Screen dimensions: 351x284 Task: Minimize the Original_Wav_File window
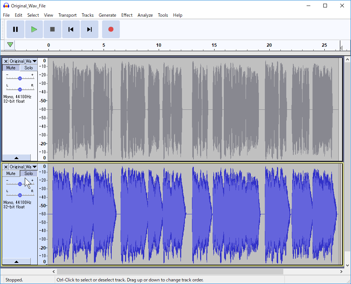pos(308,6)
